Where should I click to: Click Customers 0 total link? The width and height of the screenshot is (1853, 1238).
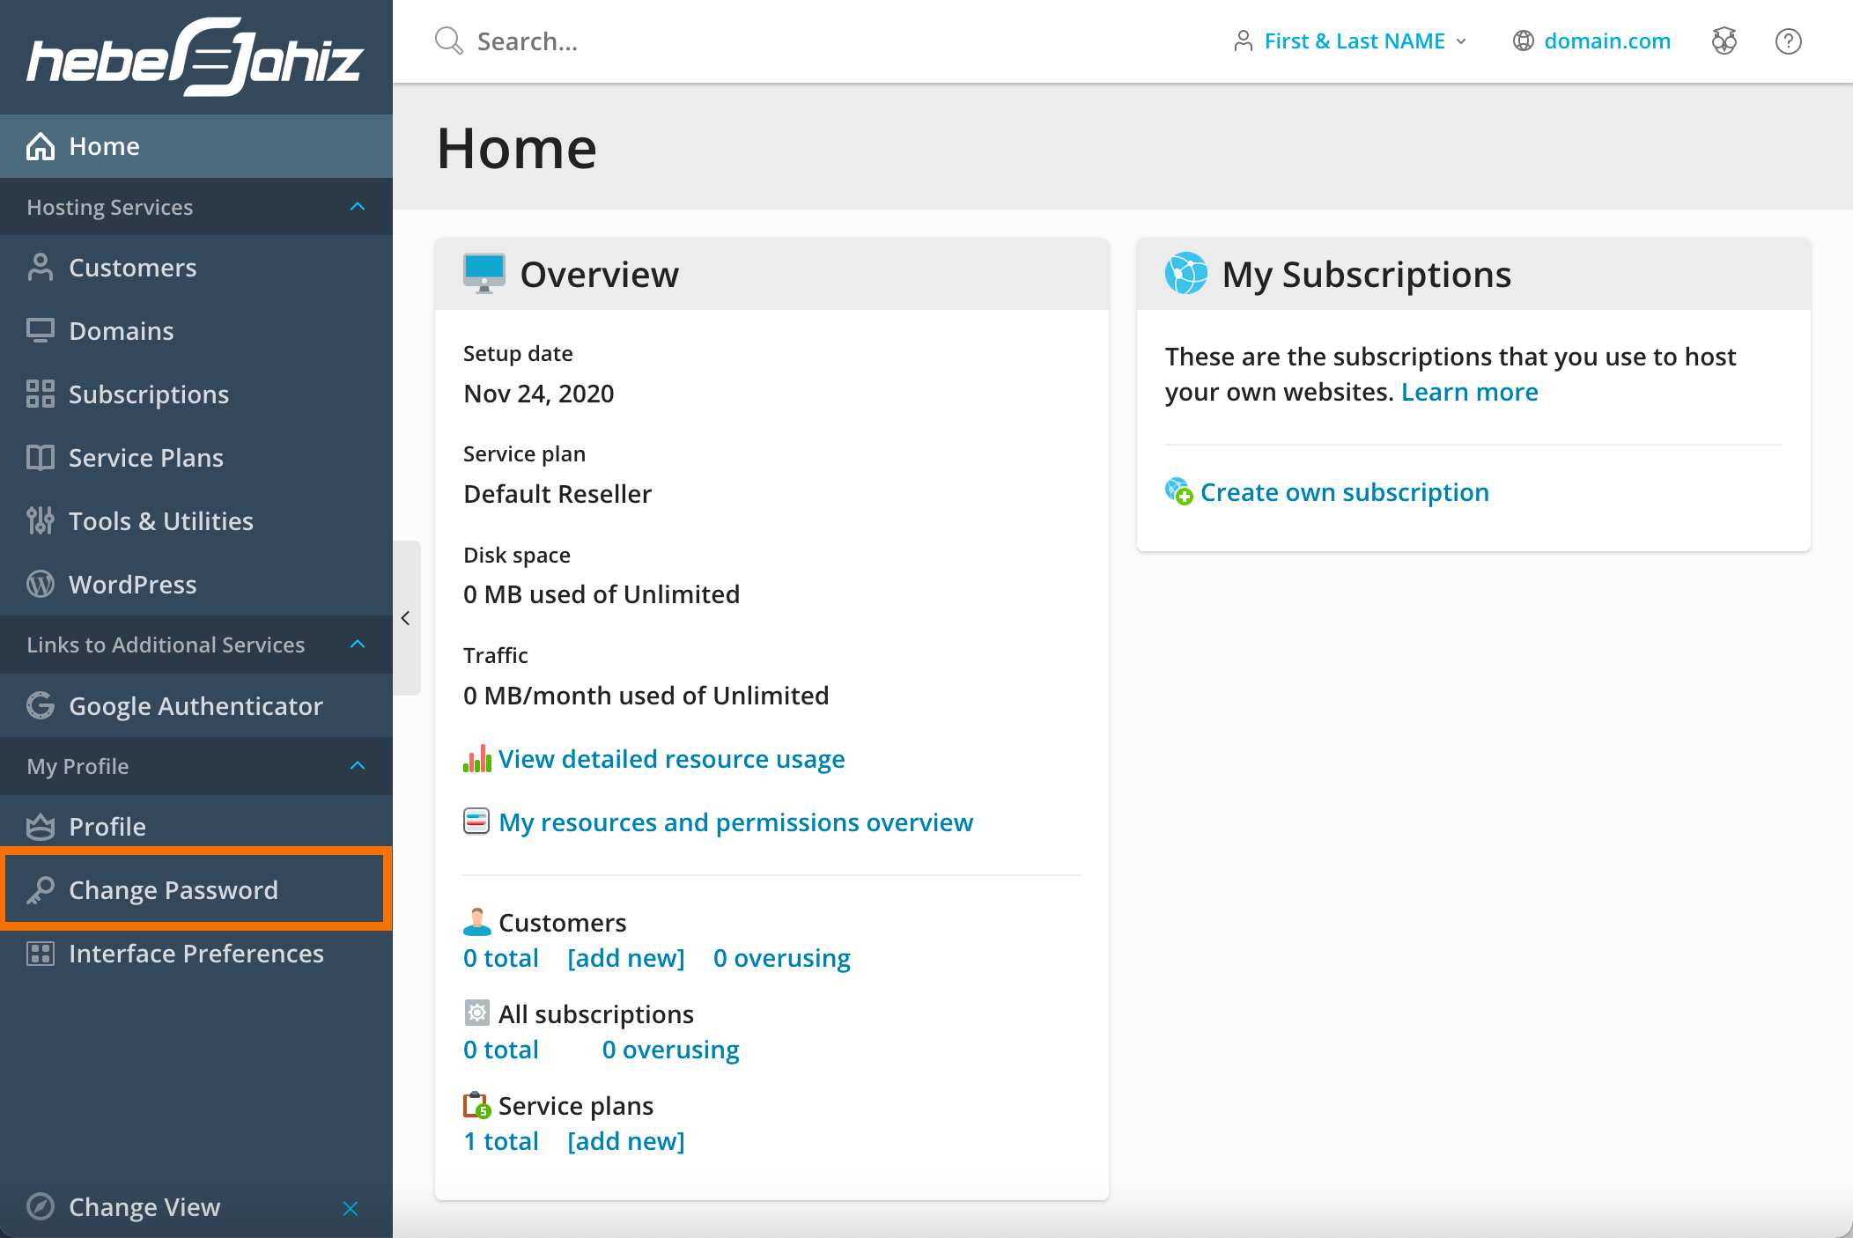501,958
